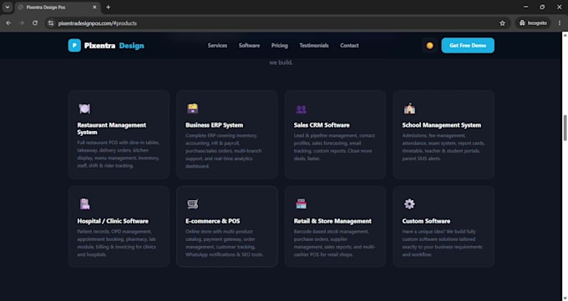The image size is (568, 301).
Task: Open the Chrome three-dot menu
Action: pyautogui.click(x=560, y=23)
